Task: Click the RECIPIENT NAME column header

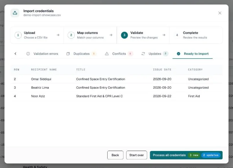Action: (44, 70)
